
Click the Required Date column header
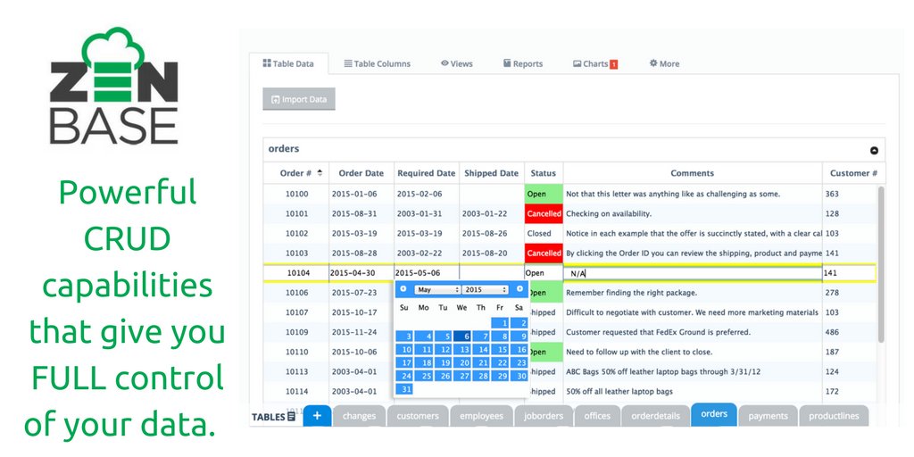[426, 173]
